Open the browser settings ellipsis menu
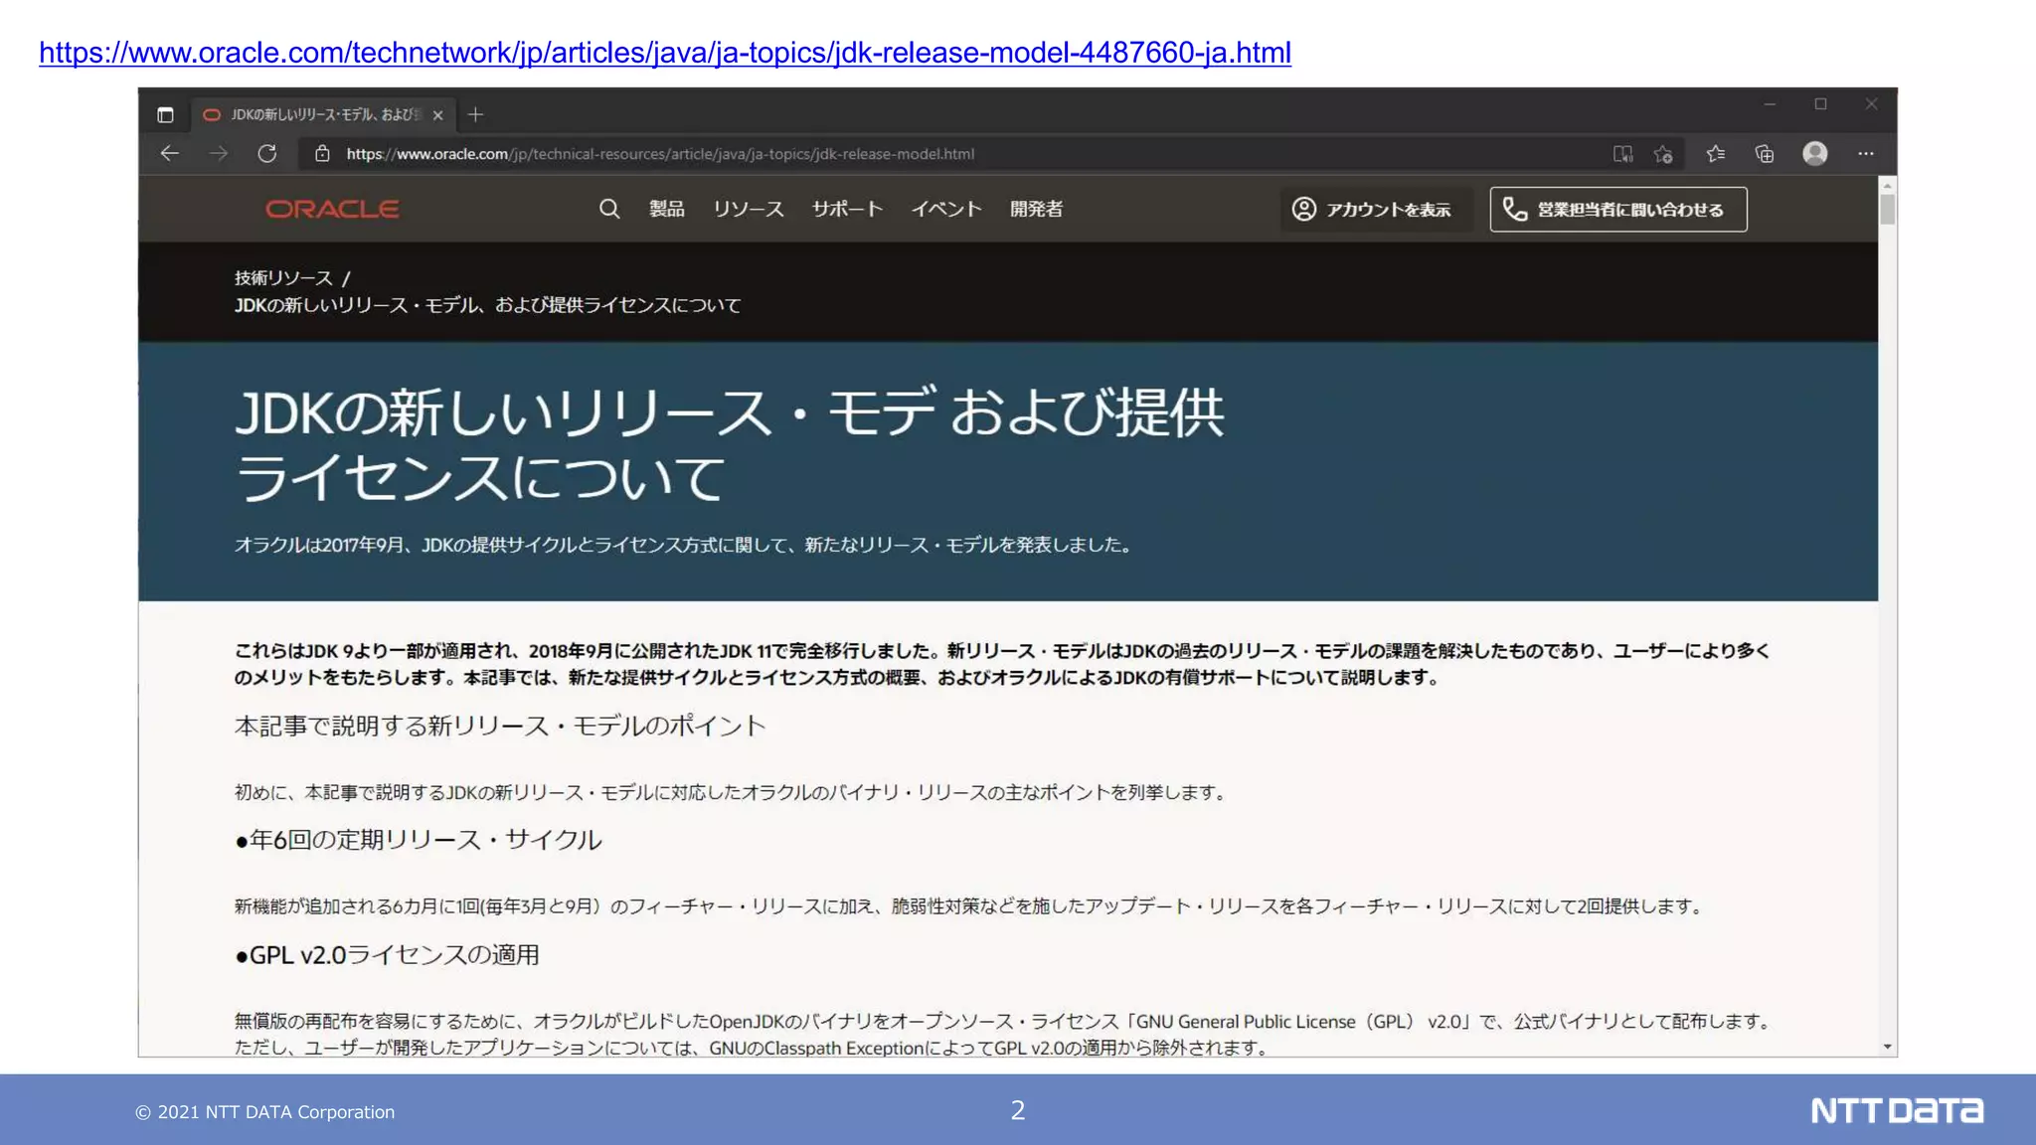Image resolution: width=2036 pixels, height=1145 pixels. pos(1866,153)
